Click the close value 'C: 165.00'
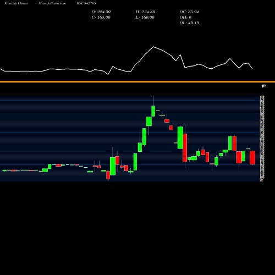 click(x=101, y=18)
